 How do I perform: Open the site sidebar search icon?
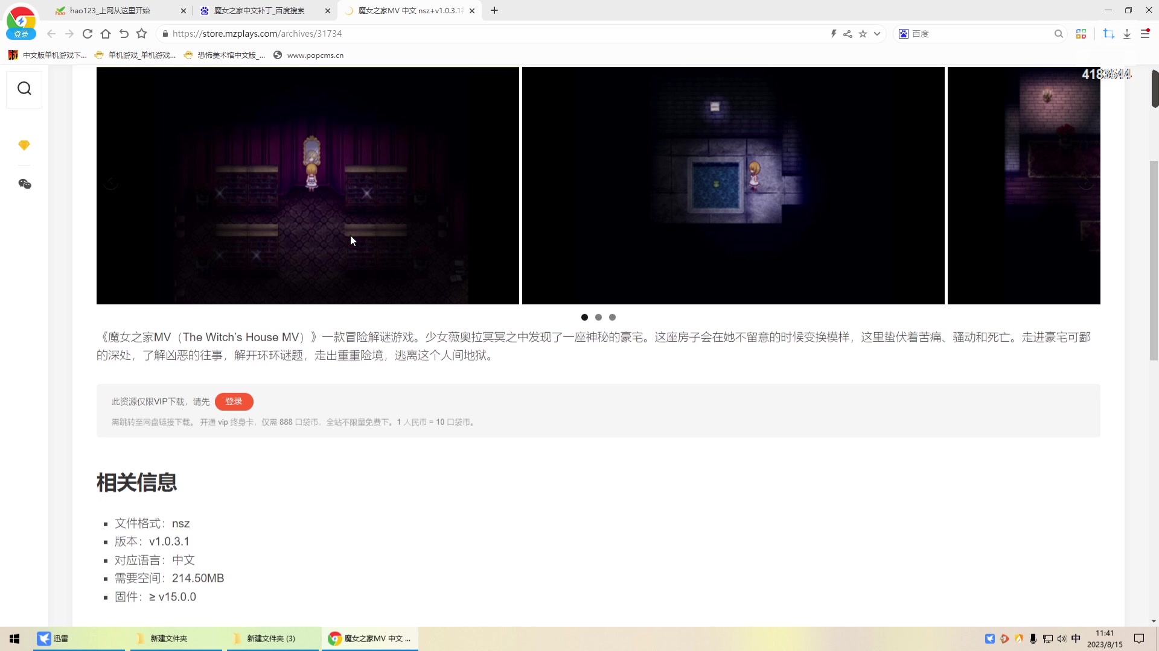(x=24, y=89)
